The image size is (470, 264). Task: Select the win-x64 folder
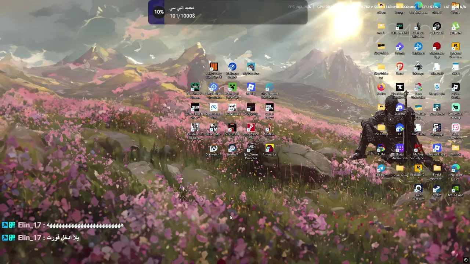(x=455, y=148)
